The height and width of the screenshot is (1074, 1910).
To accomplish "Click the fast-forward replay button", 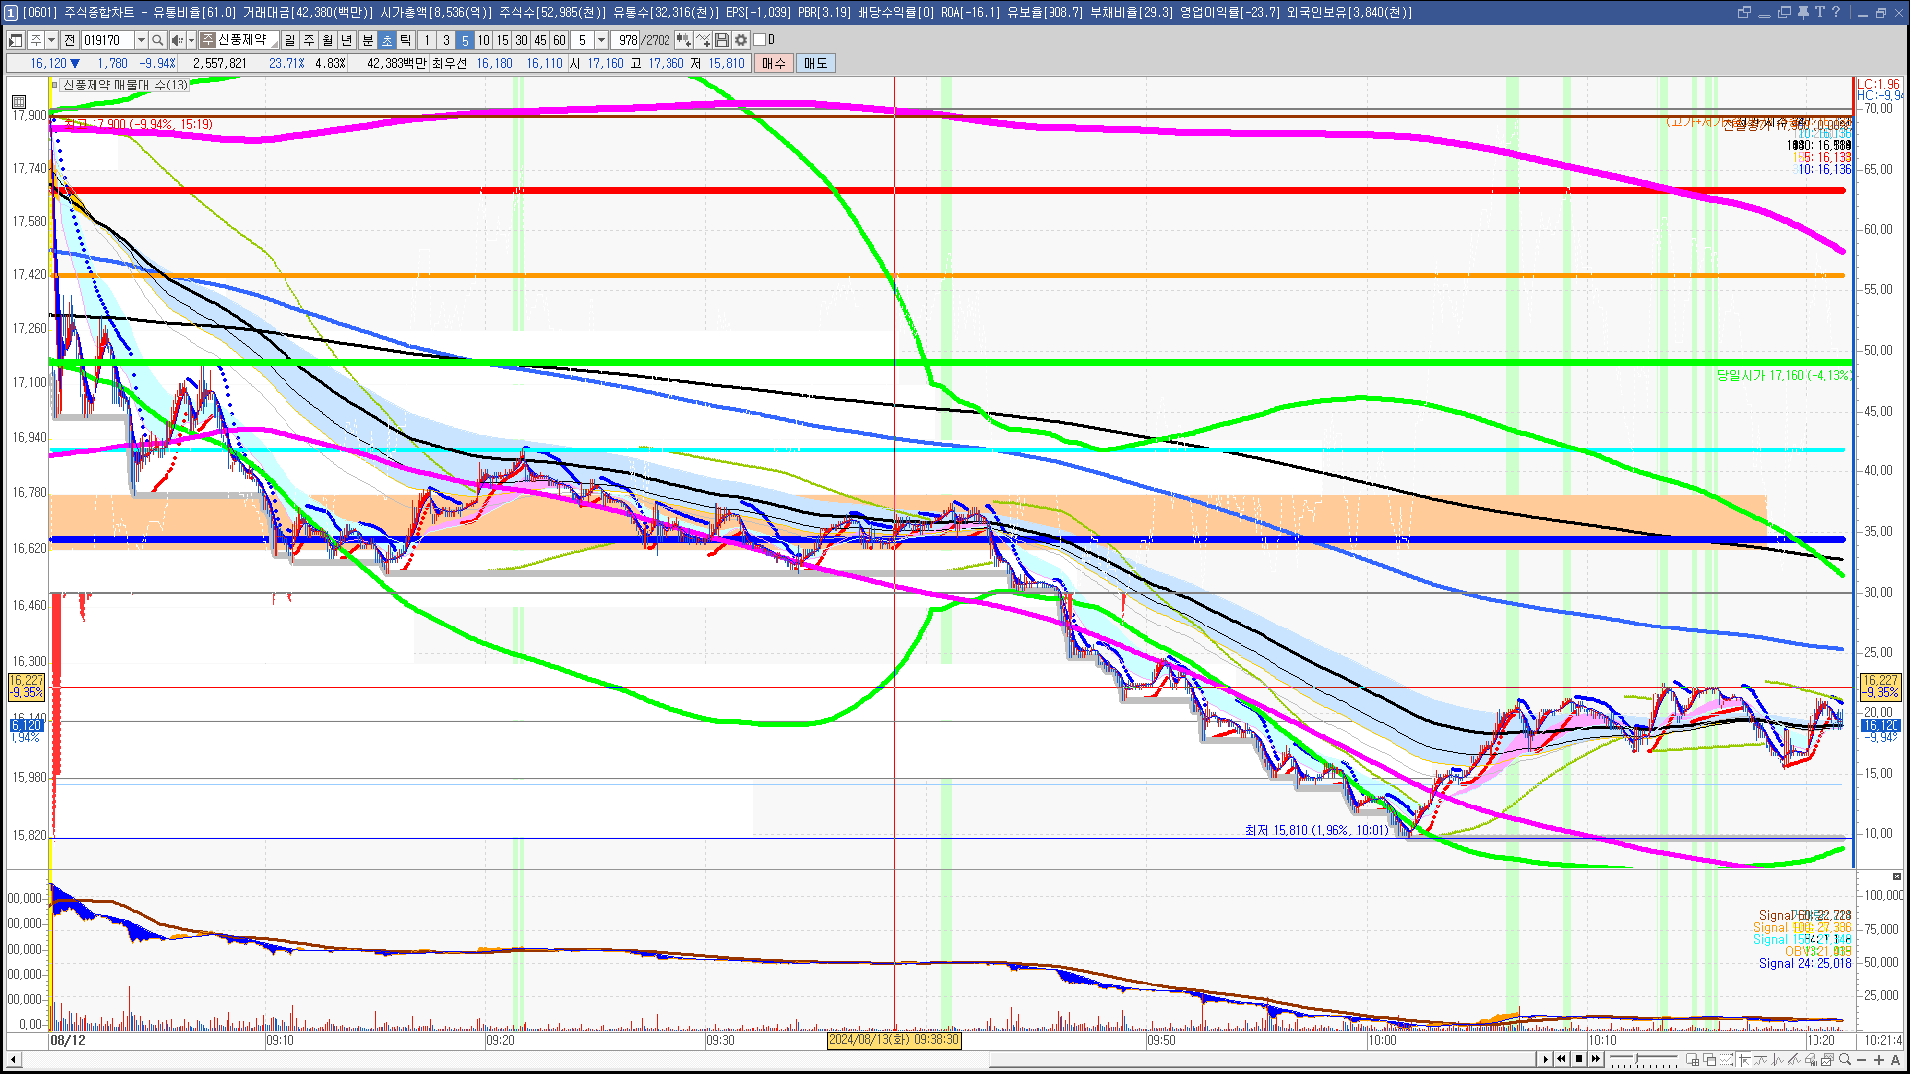I will (1596, 1059).
